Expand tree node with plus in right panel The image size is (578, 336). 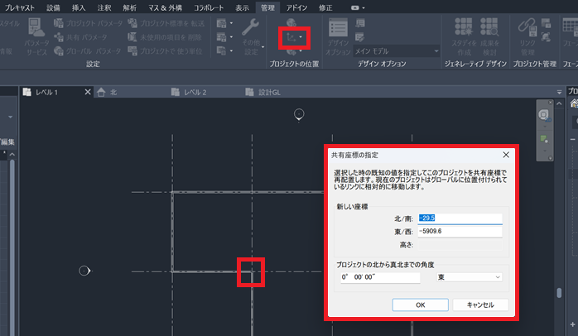click(573, 324)
